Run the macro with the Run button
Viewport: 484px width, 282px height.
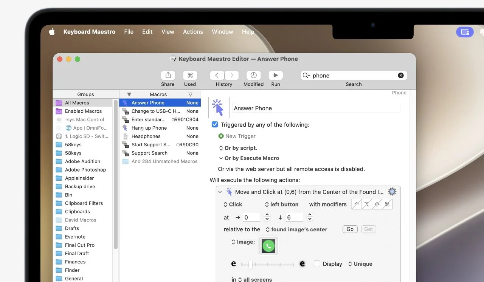pos(276,75)
